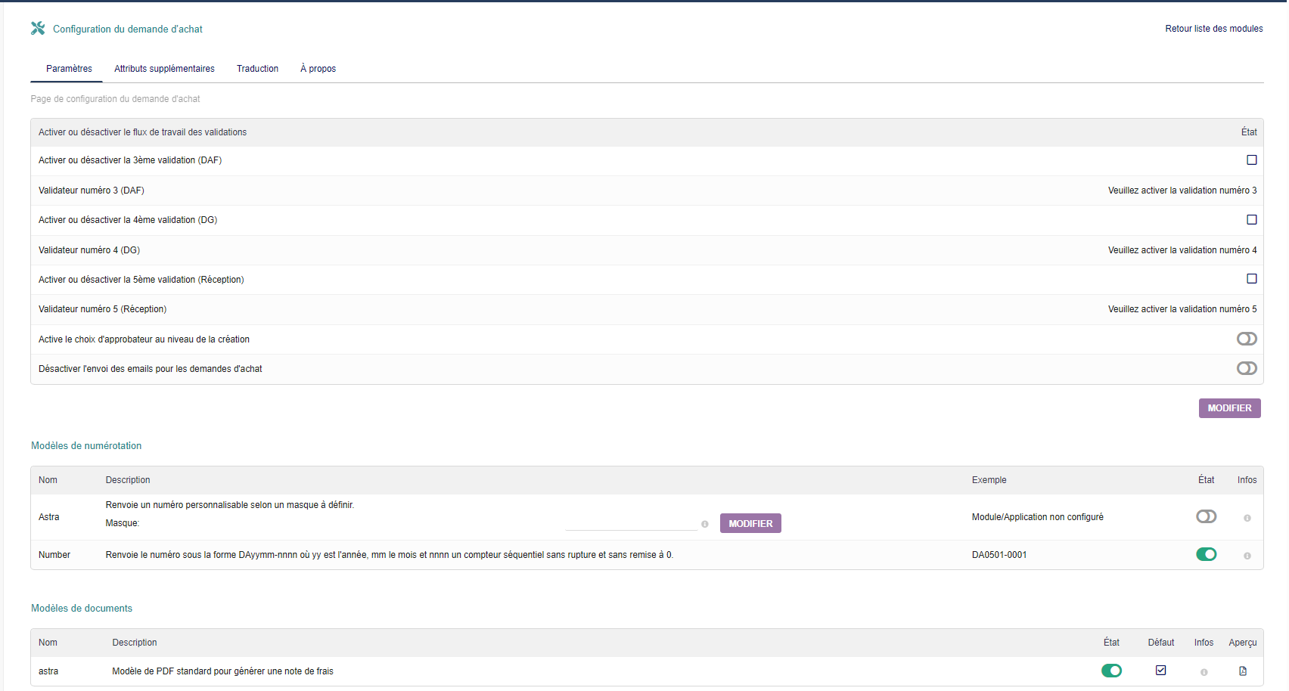Switch to the Traduction tab
Viewport: 1289px width, 691px height.
pyautogui.click(x=257, y=69)
